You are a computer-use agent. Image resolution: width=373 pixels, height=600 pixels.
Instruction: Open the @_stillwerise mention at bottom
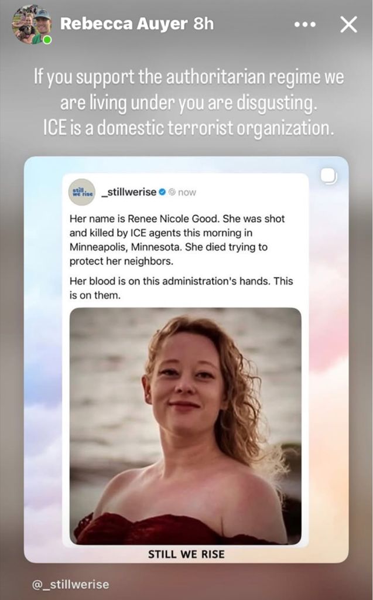[70, 584]
